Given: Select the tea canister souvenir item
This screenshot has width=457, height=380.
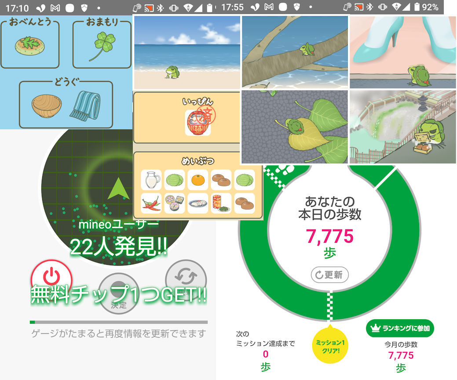Looking at the screenshot, I should point(221,203).
